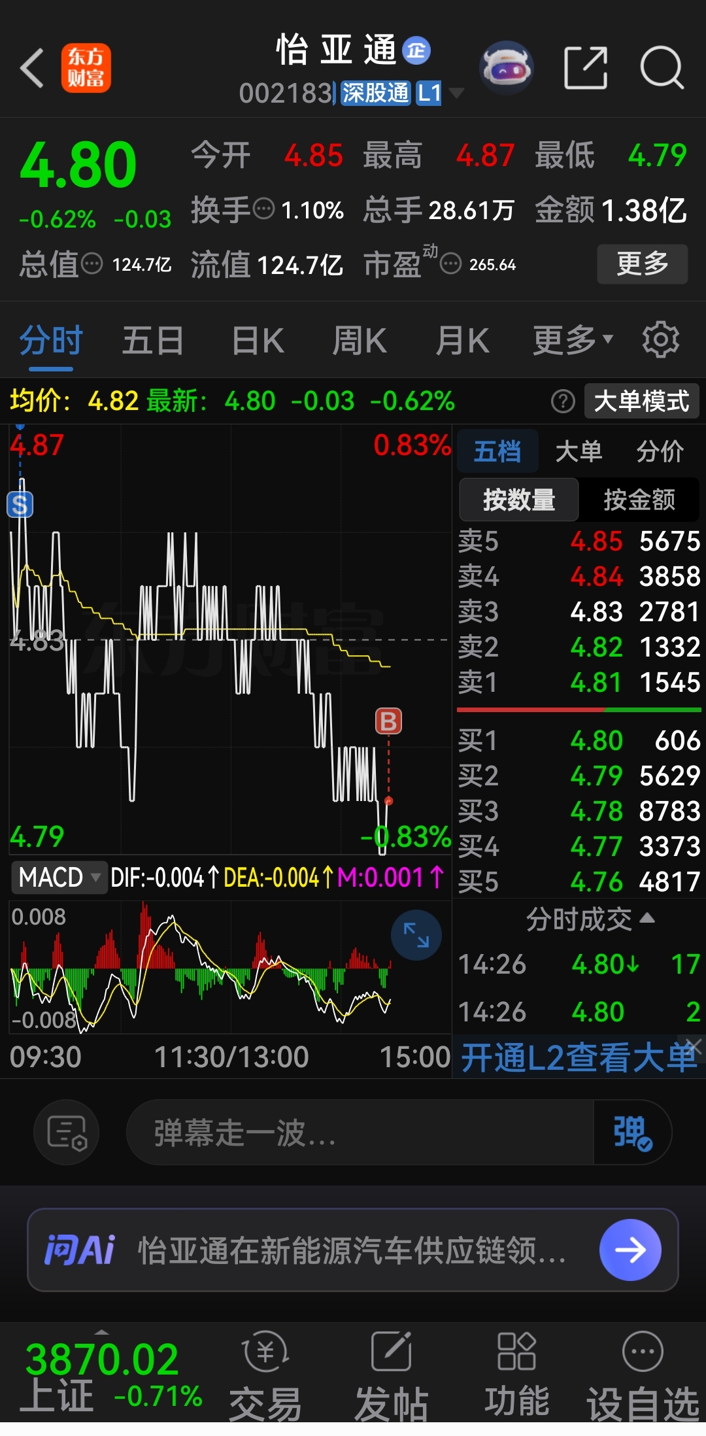Screen dimensions: 706x1436
Task: Open the 东方财富 logo icon
Action: click(86, 67)
